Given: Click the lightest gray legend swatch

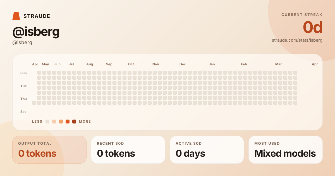Looking at the screenshot, I should [47, 122].
